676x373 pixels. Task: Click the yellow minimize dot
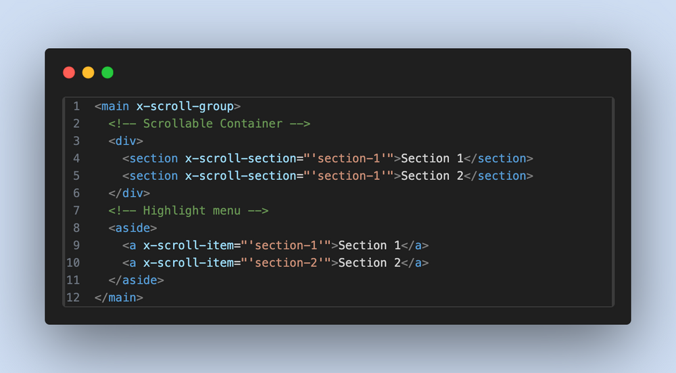pyautogui.click(x=88, y=72)
